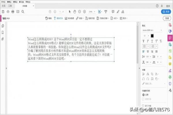
Task: Select the hand pan tool
Action: (74, 11)
